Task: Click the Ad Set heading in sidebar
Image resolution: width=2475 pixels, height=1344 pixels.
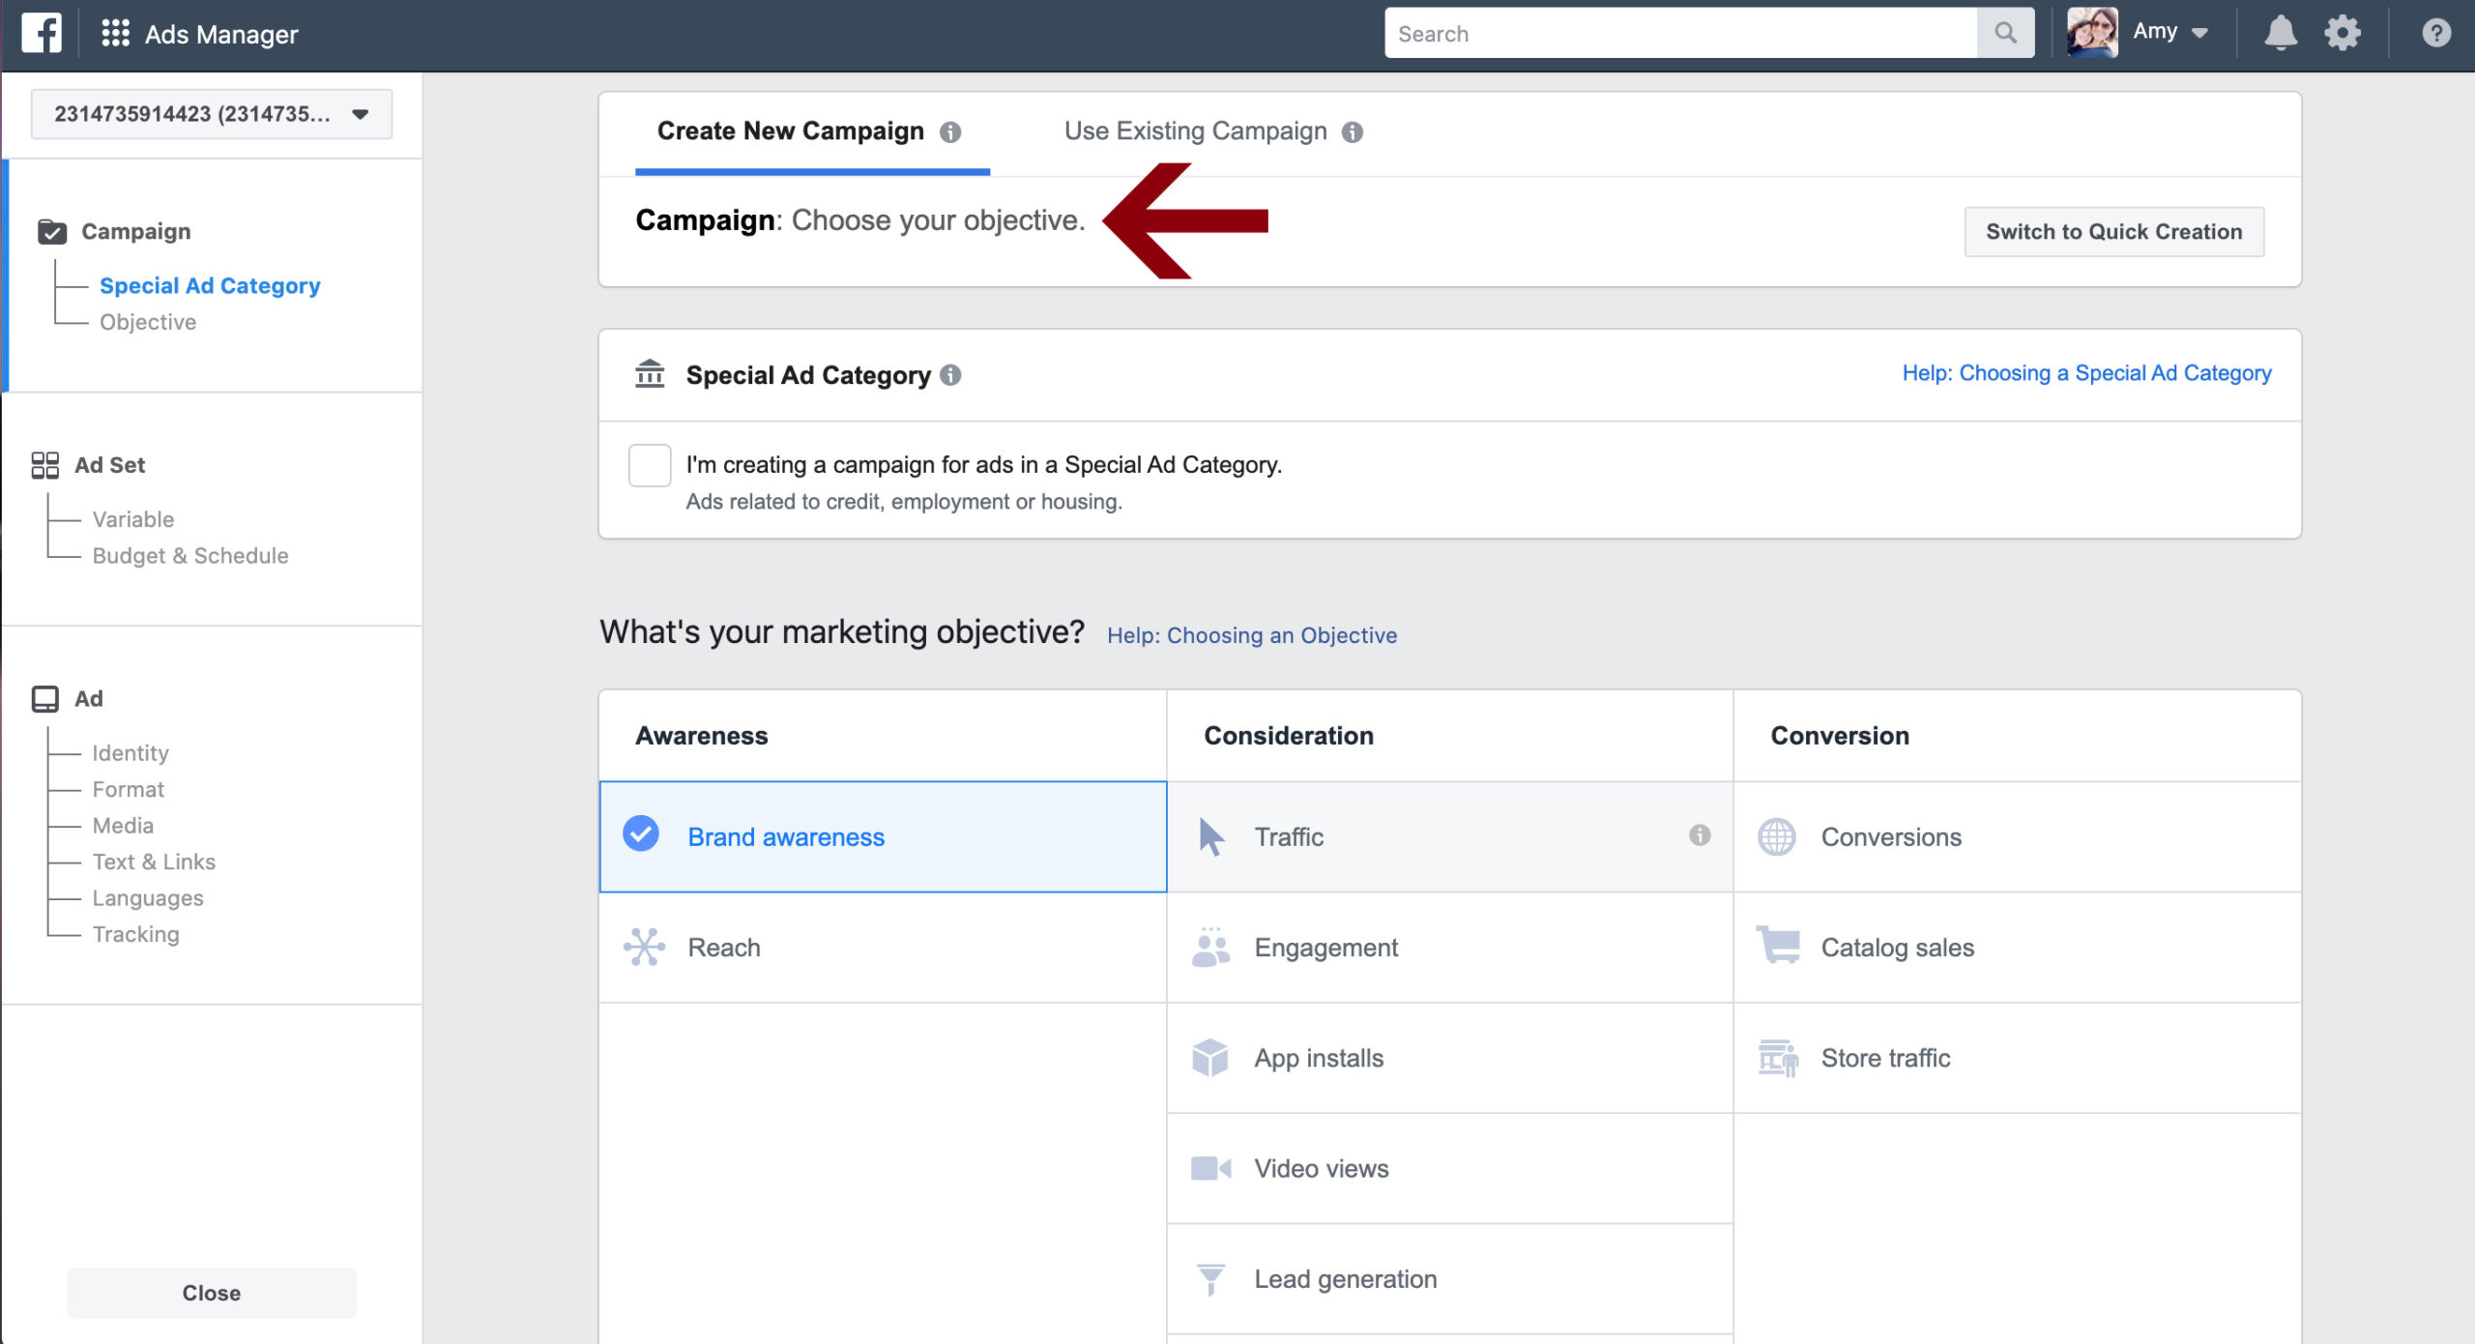Action: [110, 465]
